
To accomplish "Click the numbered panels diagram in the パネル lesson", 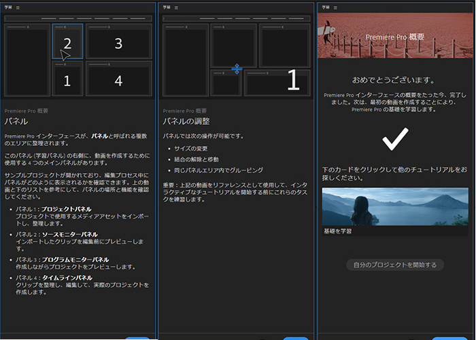I will coord(78,56).
